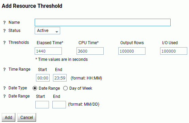Click the I/O Used input box
Viewport: 189px width, 123px height.
coord(174,51)
